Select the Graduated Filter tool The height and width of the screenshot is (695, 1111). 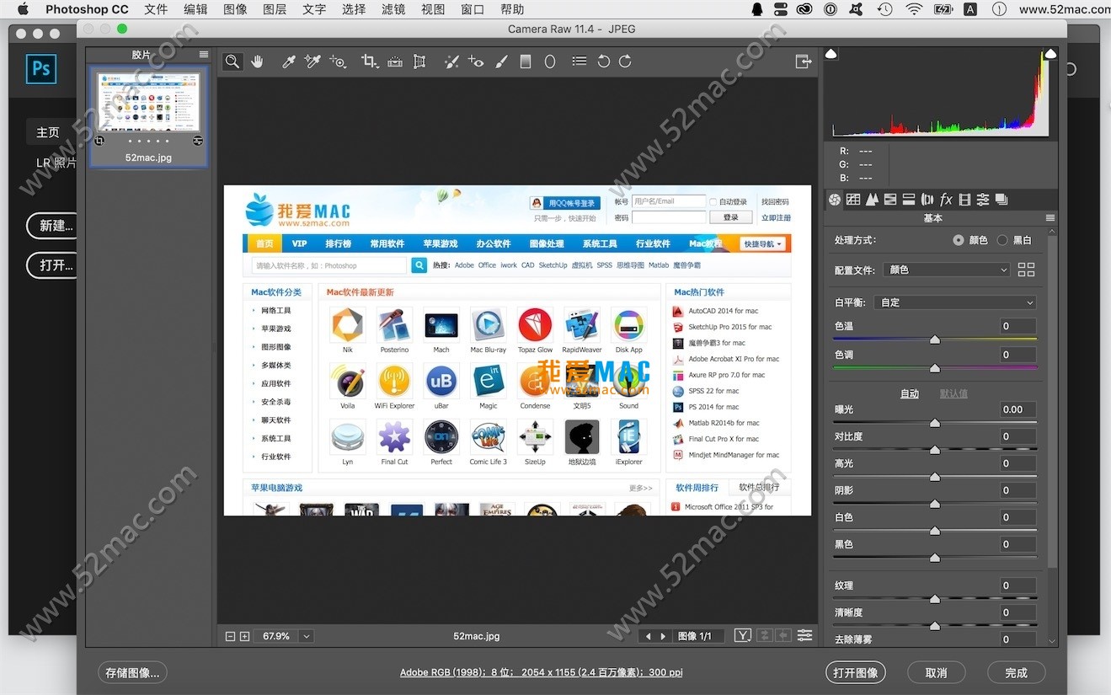(x=526, y=61)
